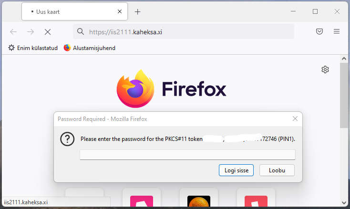
Task: Minimize the Firefox window
Action: pos(293,11)
